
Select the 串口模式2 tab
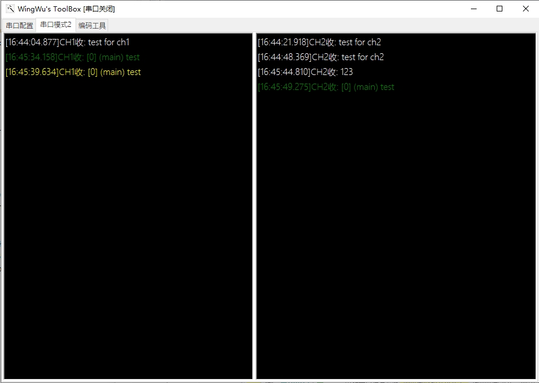click(56, 25)
